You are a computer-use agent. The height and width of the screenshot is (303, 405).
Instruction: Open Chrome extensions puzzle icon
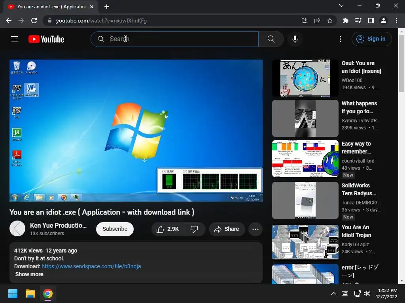[345, 21]
